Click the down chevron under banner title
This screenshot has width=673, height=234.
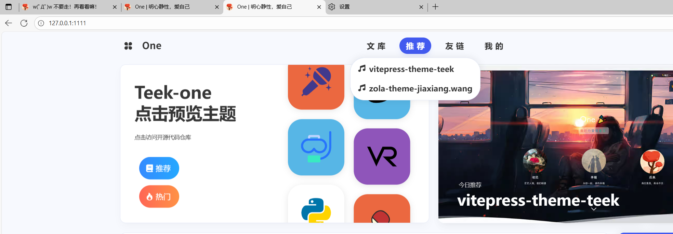coord(594,209)
